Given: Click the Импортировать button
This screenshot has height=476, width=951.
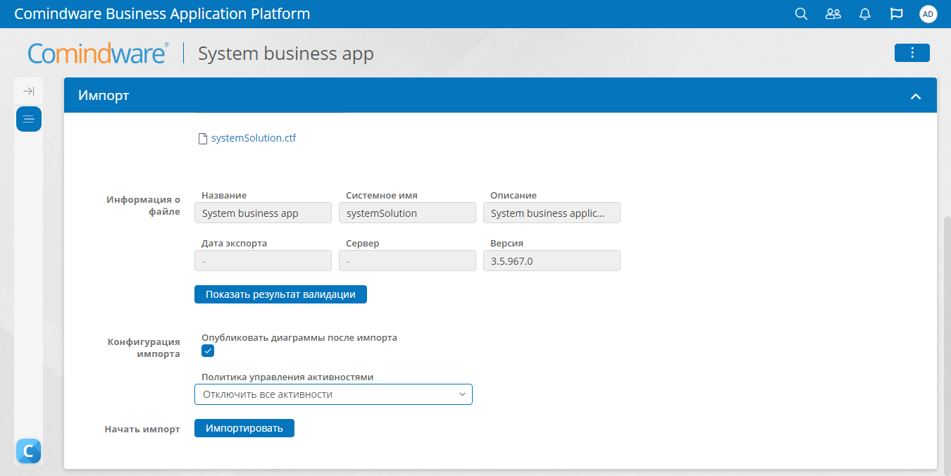Looking at the screenshot, I should [x=244, y=428].
